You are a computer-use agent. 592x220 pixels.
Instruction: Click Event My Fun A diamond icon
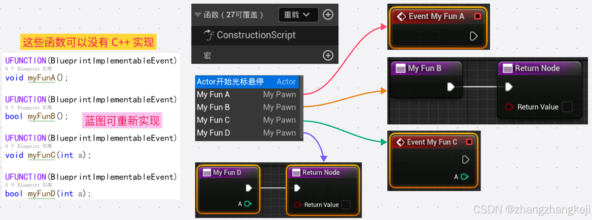click(x=401, y=17)
